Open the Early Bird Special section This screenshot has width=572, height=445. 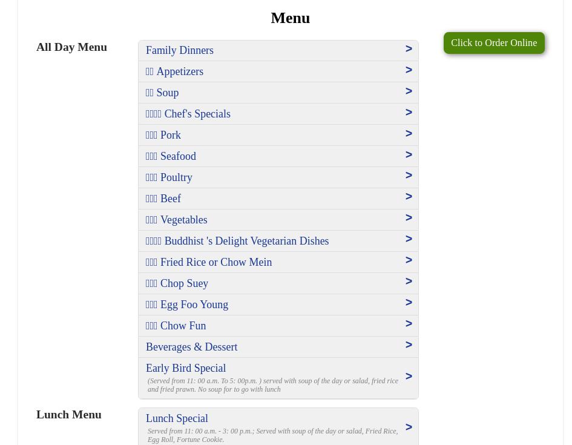pyautogui.click(x=186, y=368)
